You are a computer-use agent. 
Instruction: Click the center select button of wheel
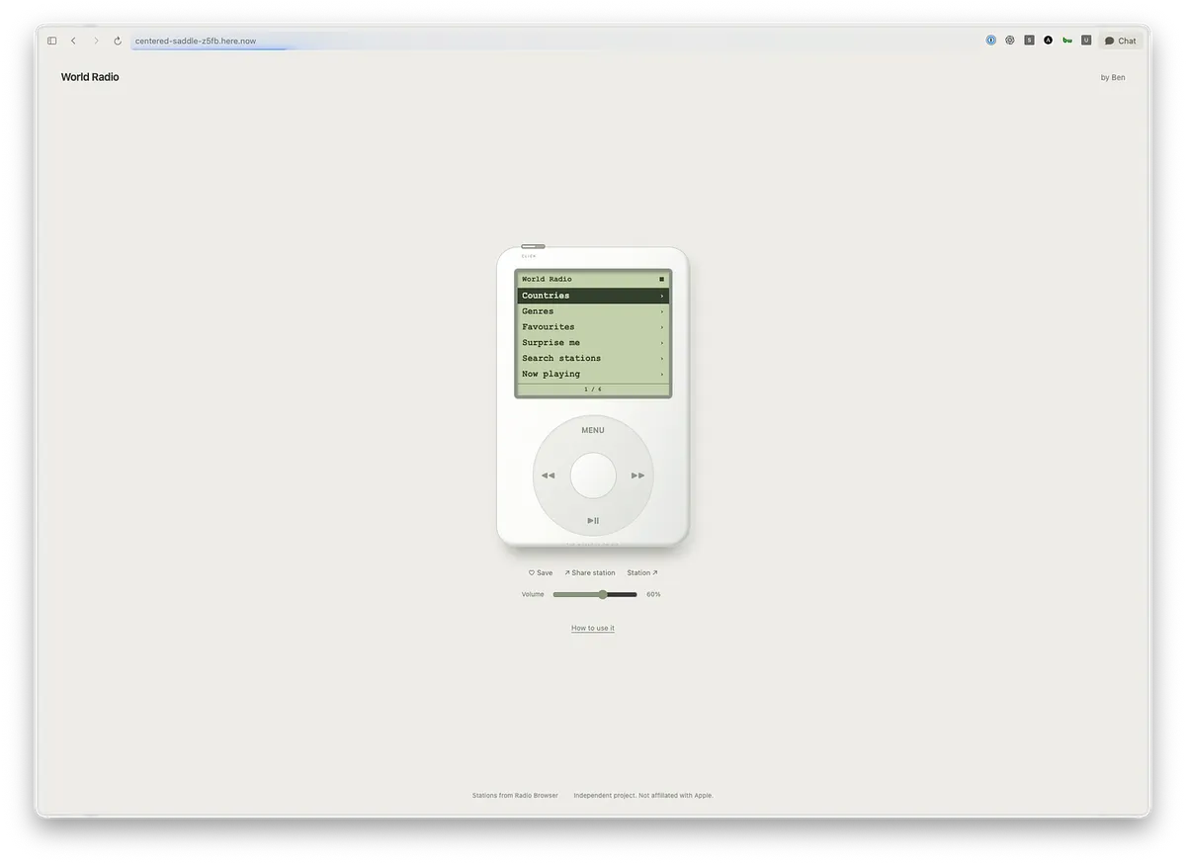coord(593,475)
